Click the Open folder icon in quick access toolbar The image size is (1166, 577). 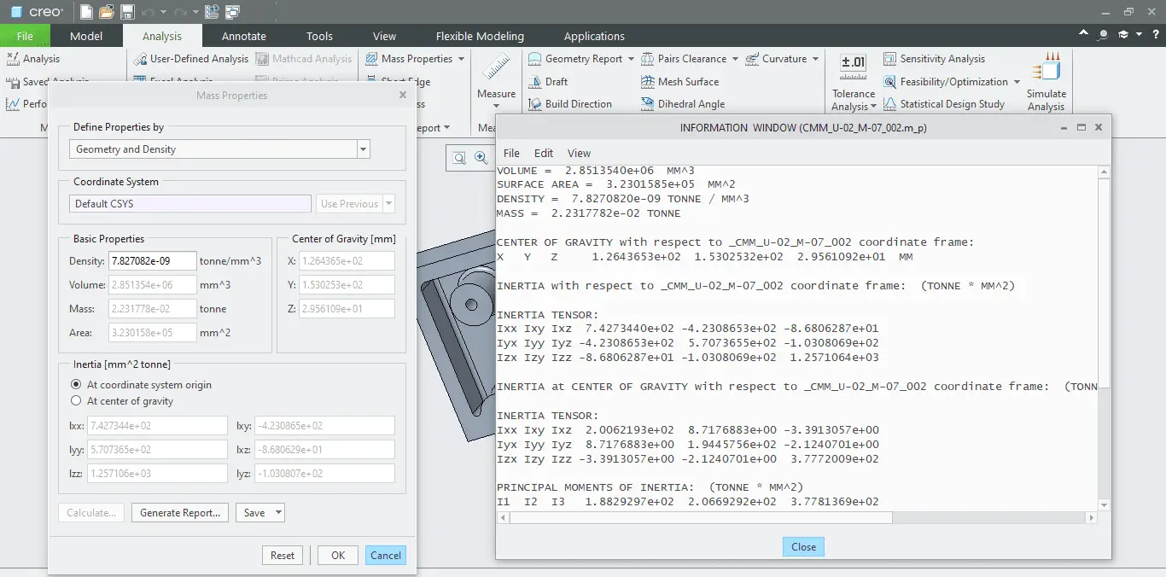tap(107, 12)
